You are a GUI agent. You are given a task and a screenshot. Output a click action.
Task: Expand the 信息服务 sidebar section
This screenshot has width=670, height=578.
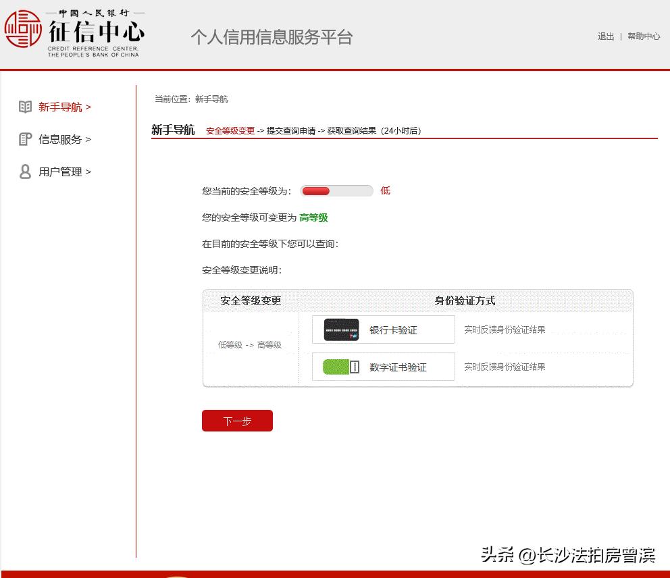pos(63,139)
